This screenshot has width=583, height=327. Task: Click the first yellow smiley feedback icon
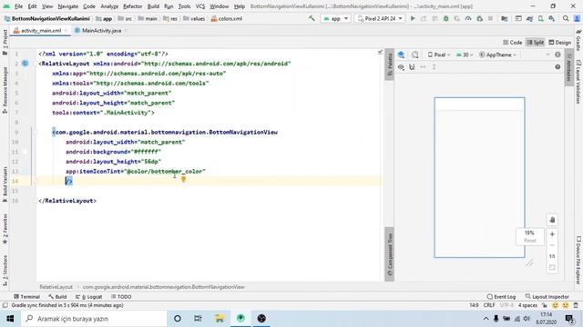coord(555,305)
